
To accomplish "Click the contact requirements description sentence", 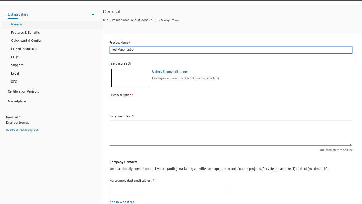I will [x=219, y=169].
